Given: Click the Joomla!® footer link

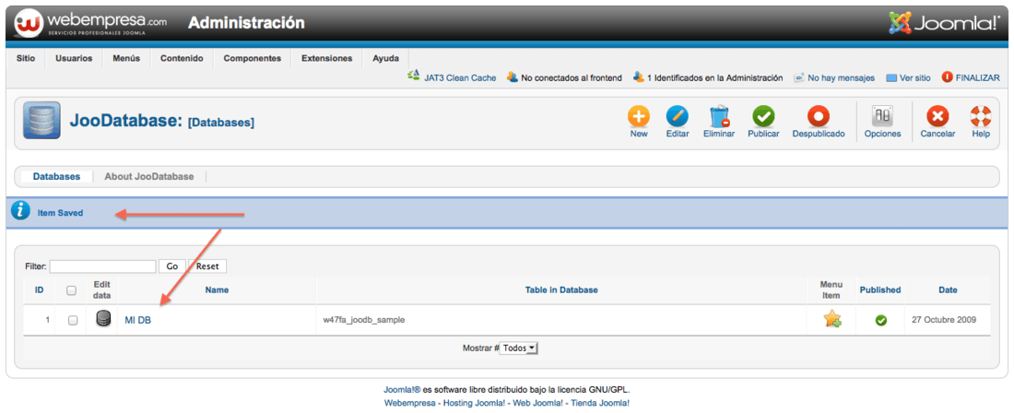Looking at the screenshot, I should (402, 390).
